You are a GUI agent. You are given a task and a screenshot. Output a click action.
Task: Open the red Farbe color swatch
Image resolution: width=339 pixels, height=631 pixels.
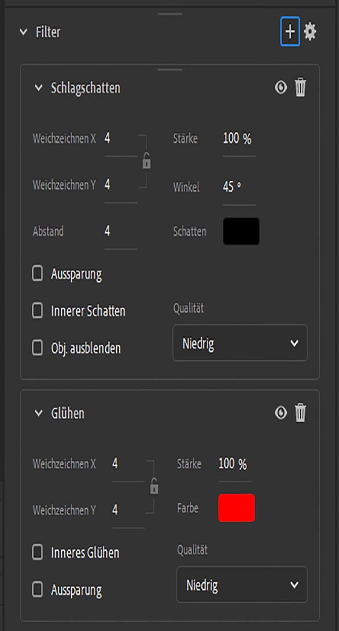[237, 508]
